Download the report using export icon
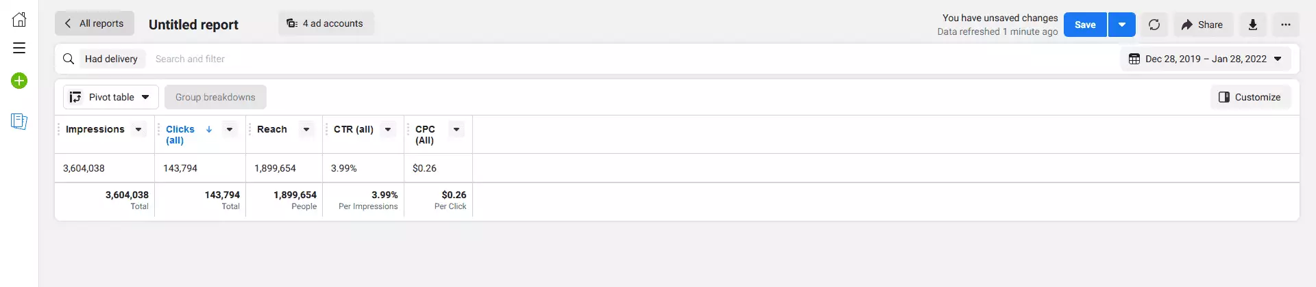Screen dimensions: 1316x287 (x=1252, y=25)
